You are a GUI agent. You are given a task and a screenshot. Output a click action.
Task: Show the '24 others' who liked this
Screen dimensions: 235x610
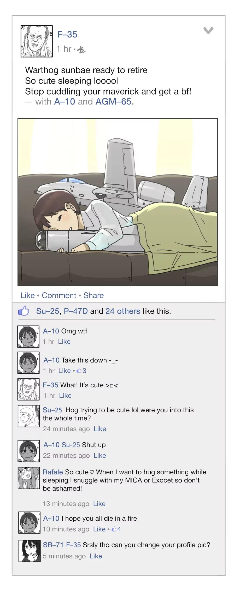[x=123, y=311]
